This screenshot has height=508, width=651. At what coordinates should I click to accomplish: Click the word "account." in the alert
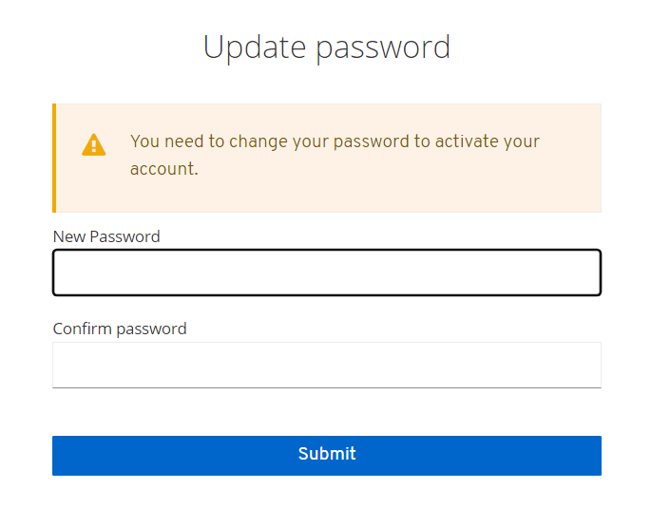[164, 169]
